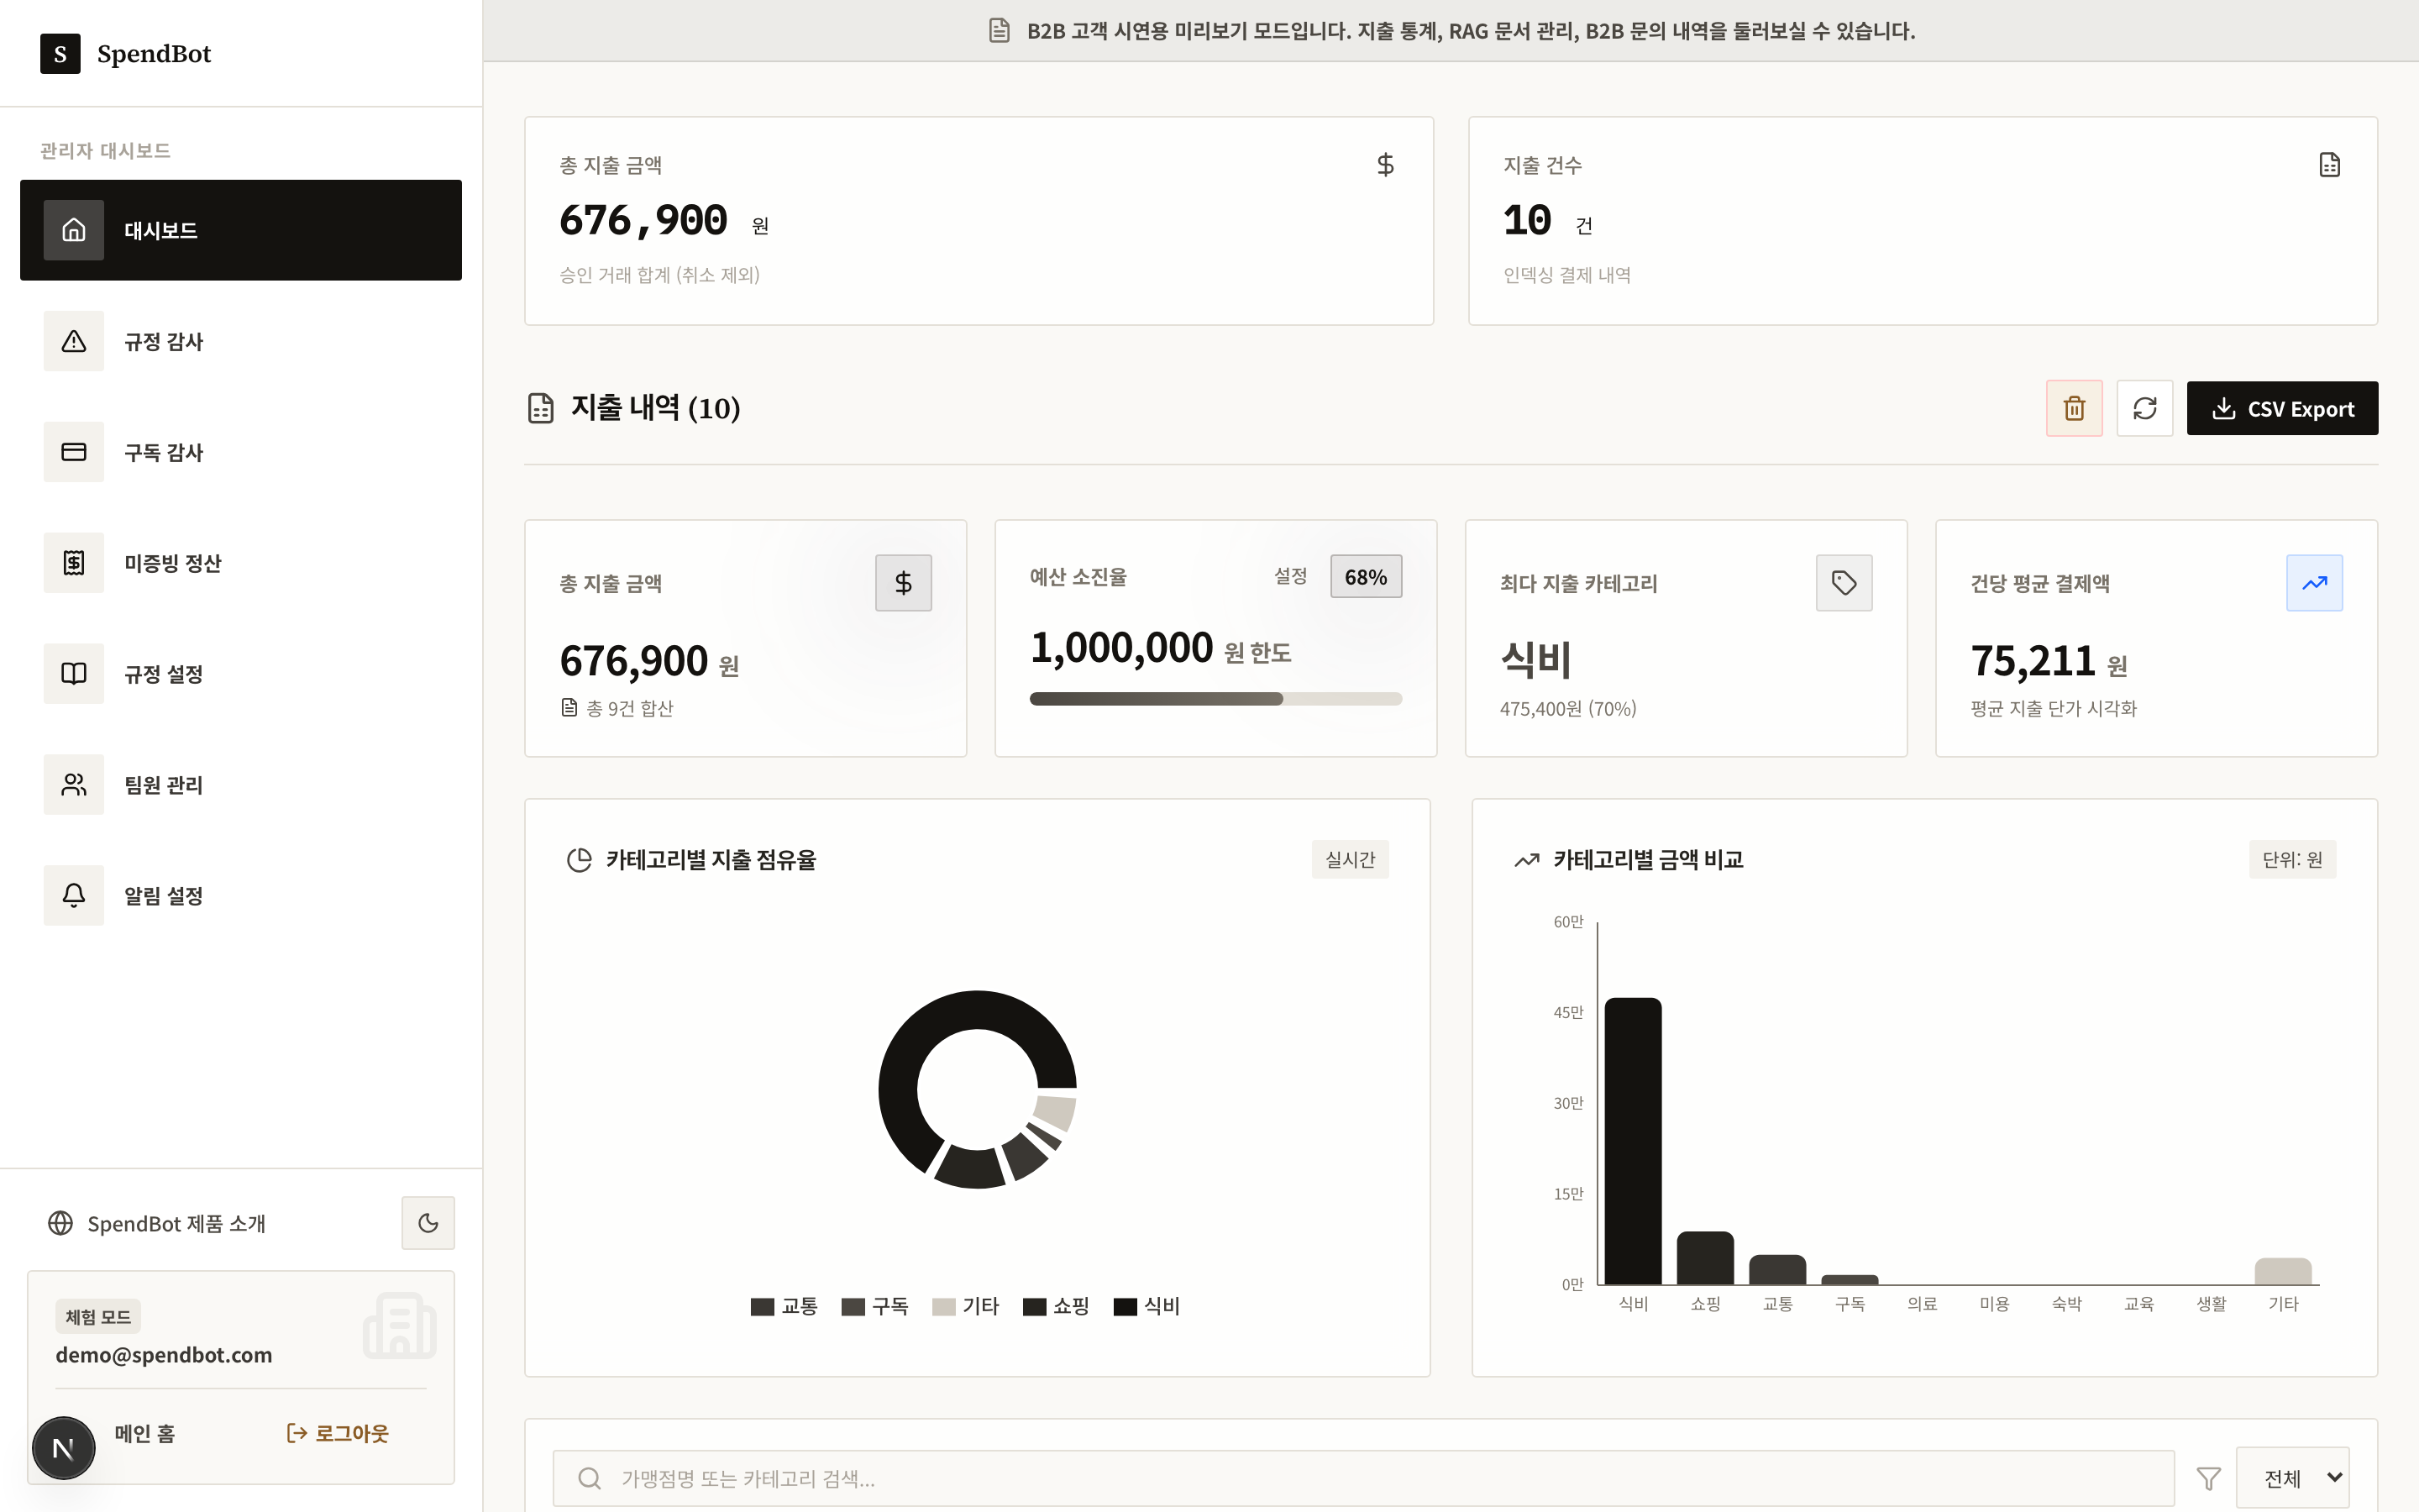This screenshot has width=2419, height=1512.
Task: Focus the 가맹점명 또는 카테고리 search field
Action: (1363, 1478)
